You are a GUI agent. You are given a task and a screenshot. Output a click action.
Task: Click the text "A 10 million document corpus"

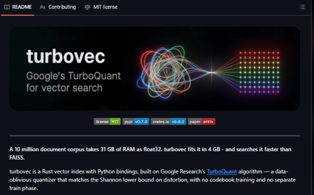(47, 149)
